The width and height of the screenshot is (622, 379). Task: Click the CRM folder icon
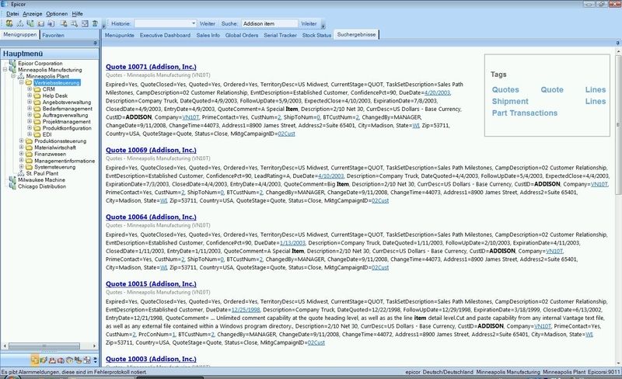coord(37,89)
